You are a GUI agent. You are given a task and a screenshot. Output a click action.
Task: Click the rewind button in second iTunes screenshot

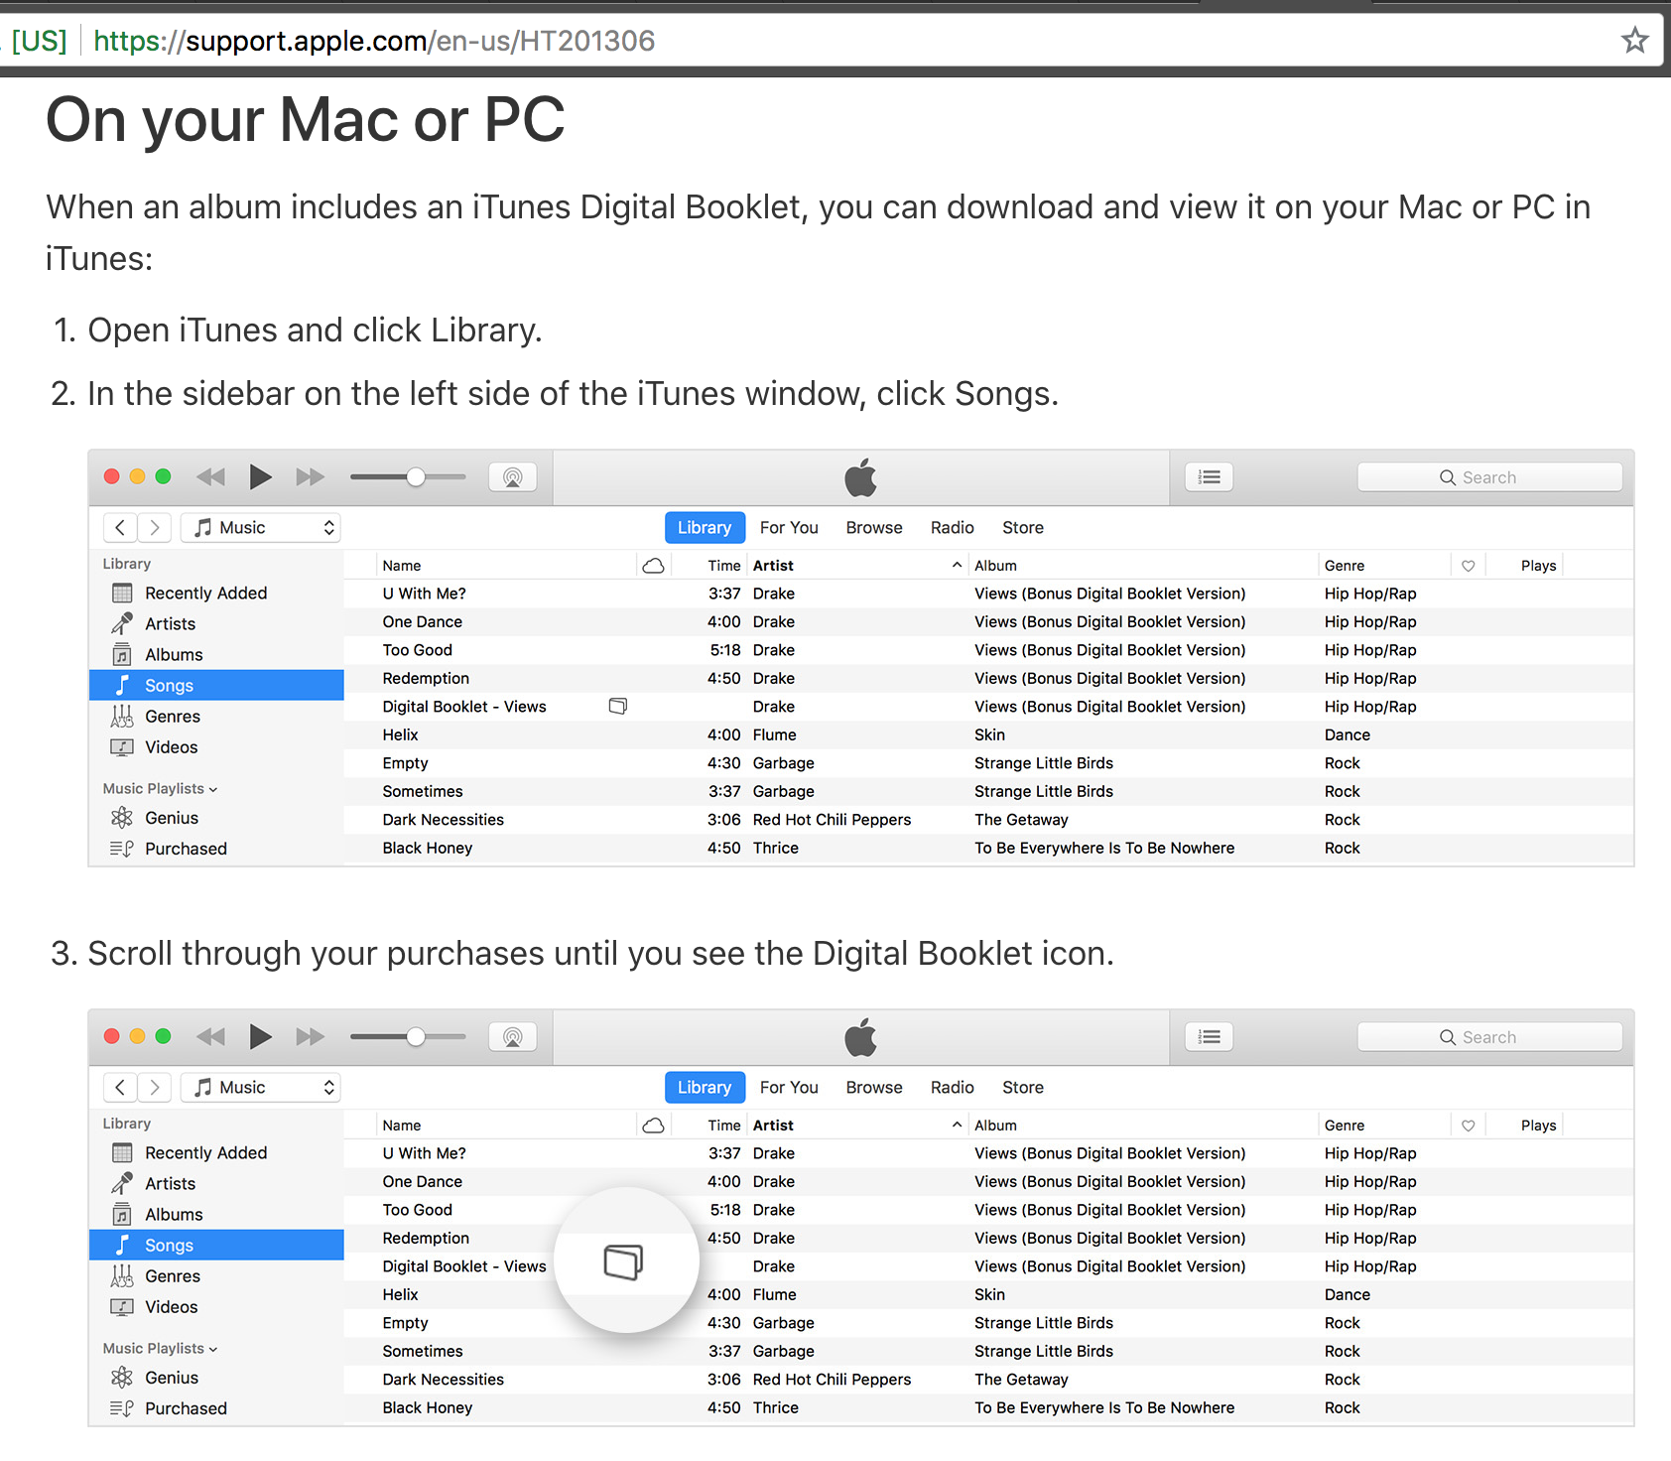210,1037
